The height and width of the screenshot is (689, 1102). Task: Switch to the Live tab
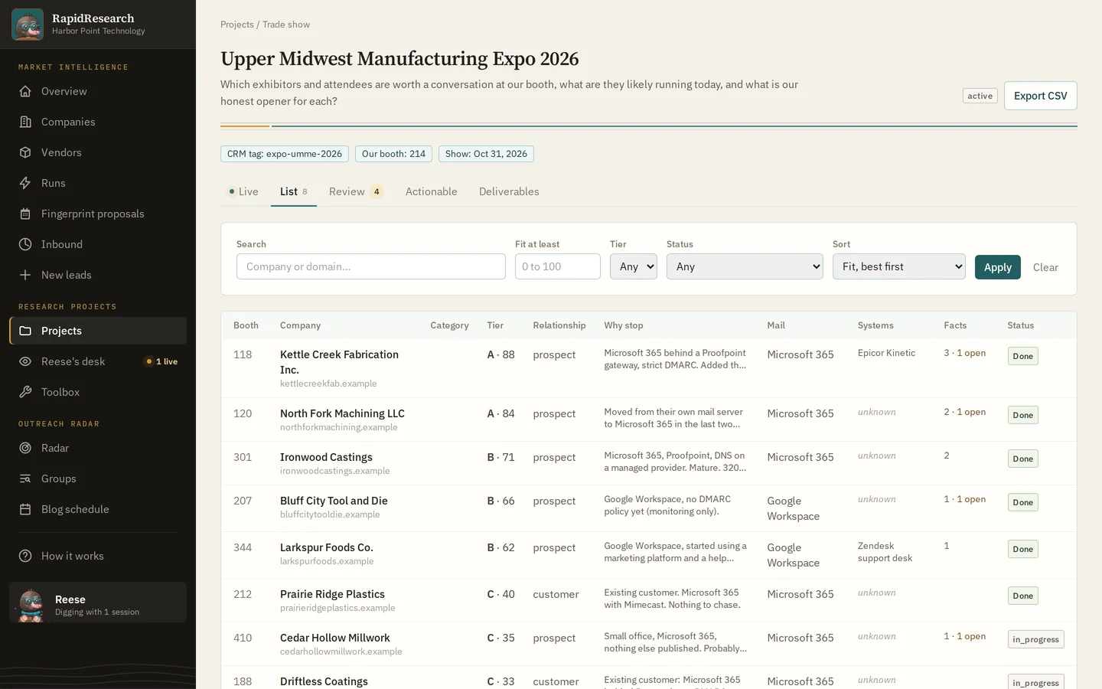point(243,191)
